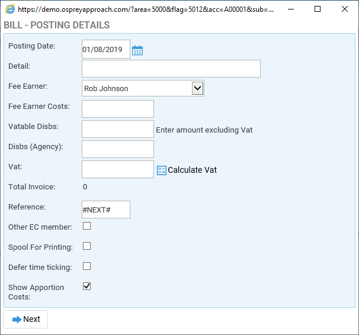The width and height of the screenshot is (359, 335).
Task: Check the Defer time ticking box
Action: pyautogui.click(x=86, y=266)
